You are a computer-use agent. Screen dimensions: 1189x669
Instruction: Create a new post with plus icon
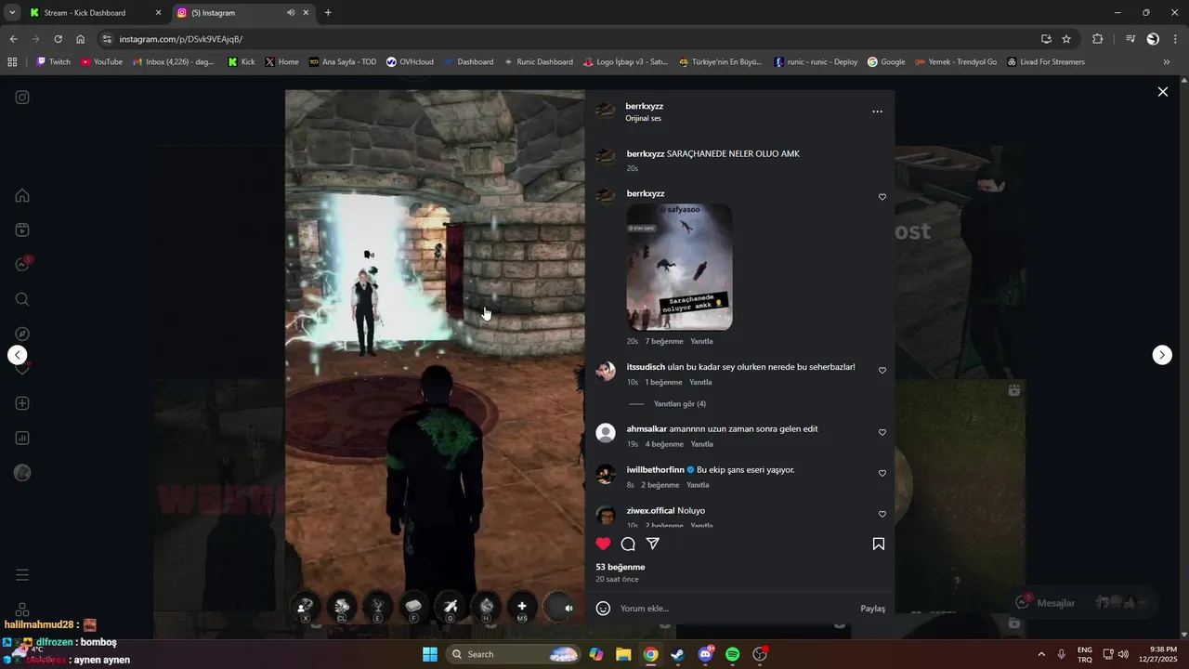[x=22, y=403]
